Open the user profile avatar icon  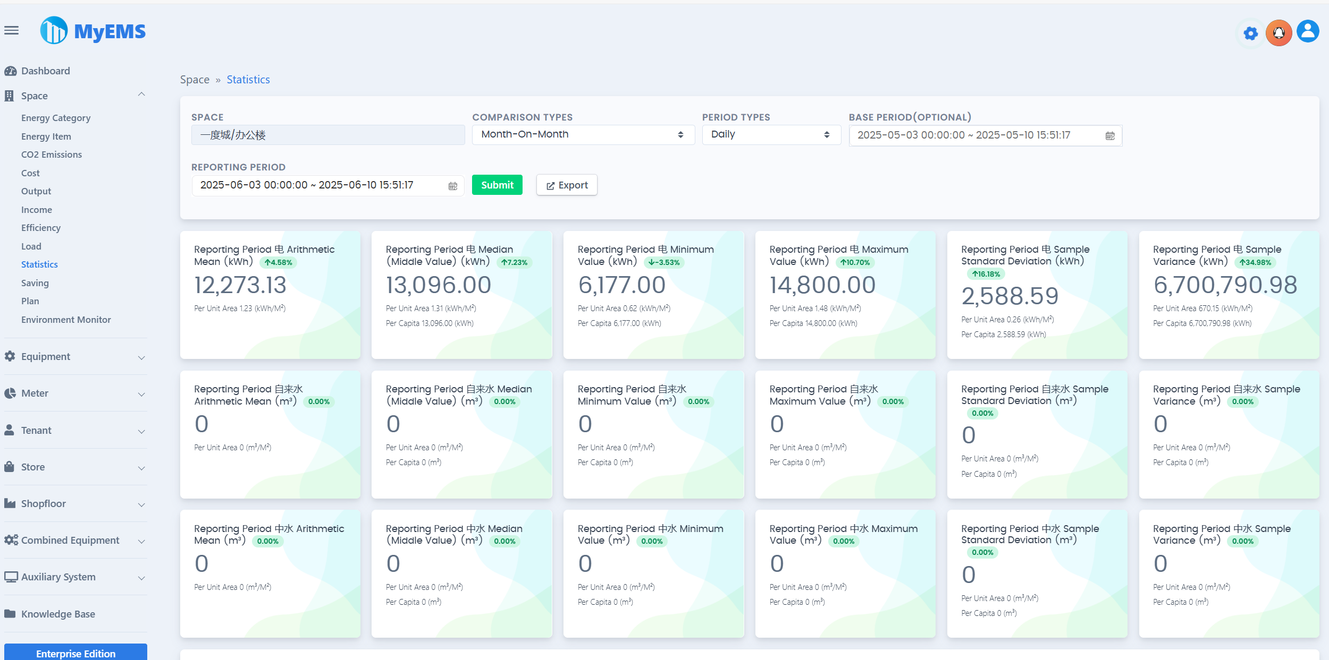click(x=1307, y=32)
